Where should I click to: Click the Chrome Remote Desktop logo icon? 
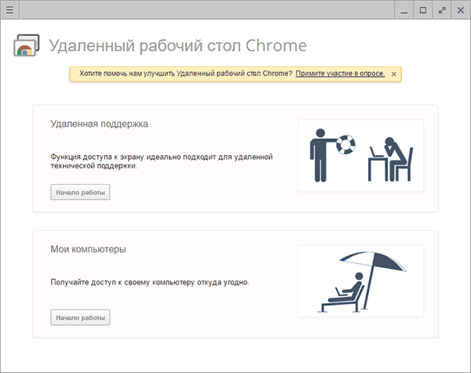(x=27, y=45)
